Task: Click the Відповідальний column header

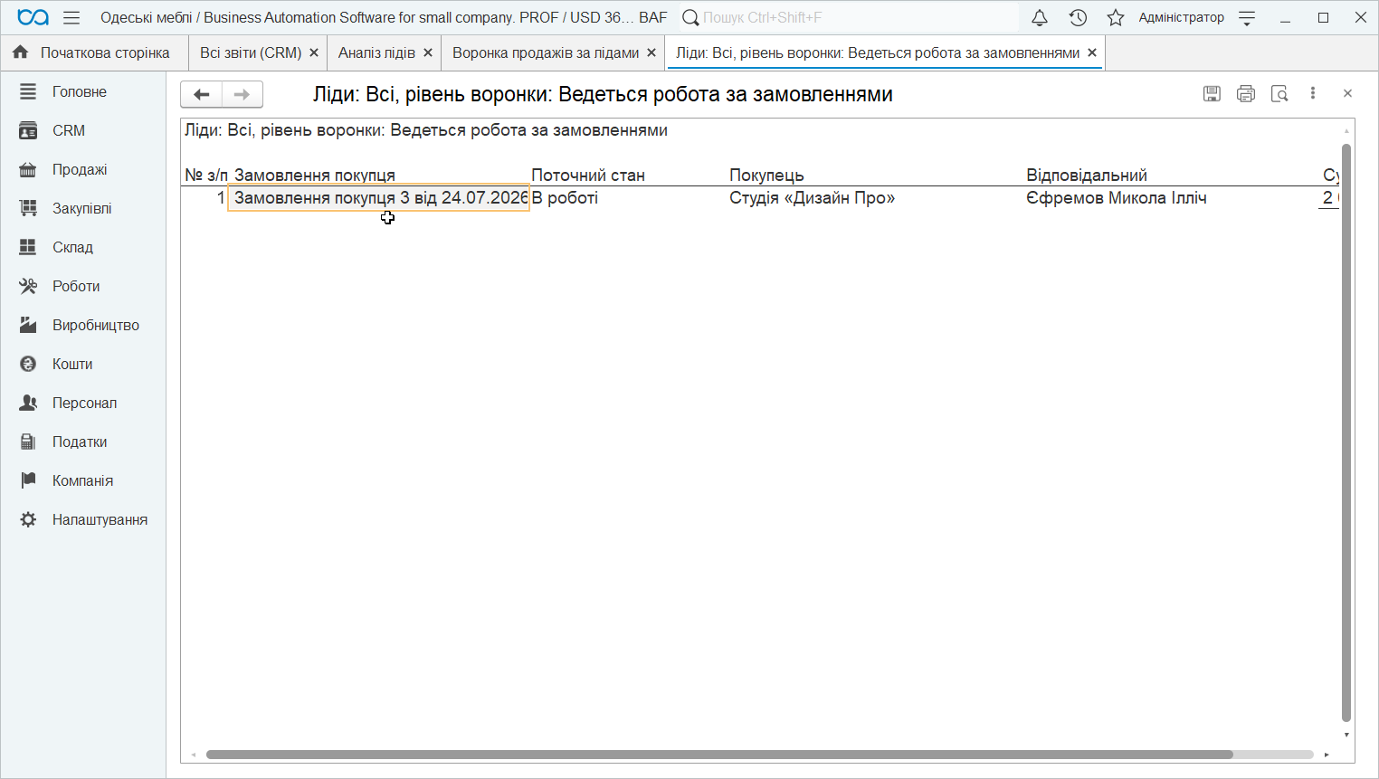Action: (x=1087, y=176)
